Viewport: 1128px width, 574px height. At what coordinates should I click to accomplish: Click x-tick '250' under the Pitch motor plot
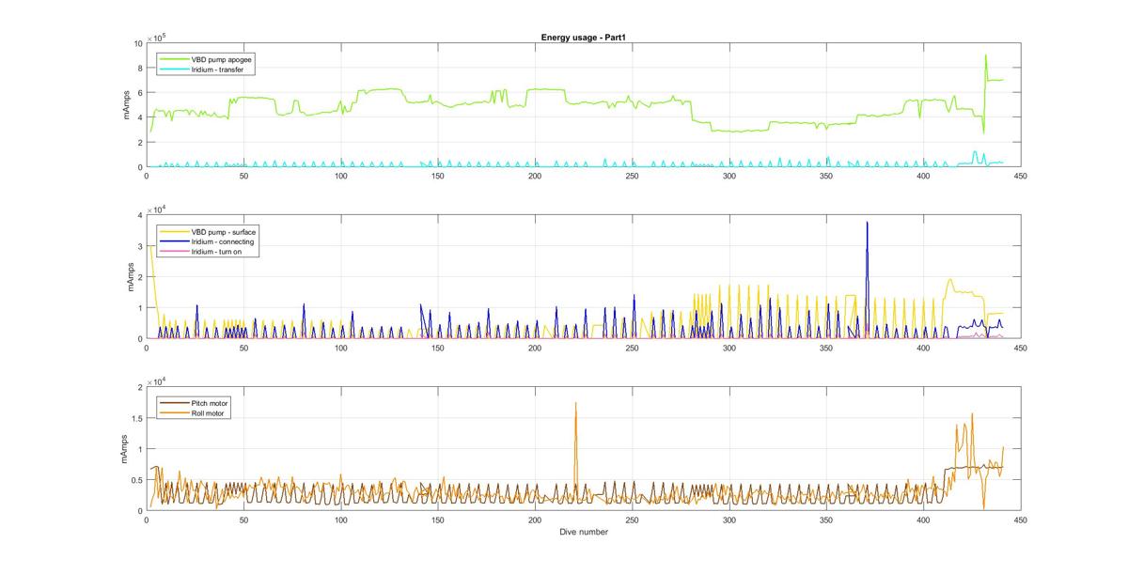pyautogui.click(x=632, y=520)
